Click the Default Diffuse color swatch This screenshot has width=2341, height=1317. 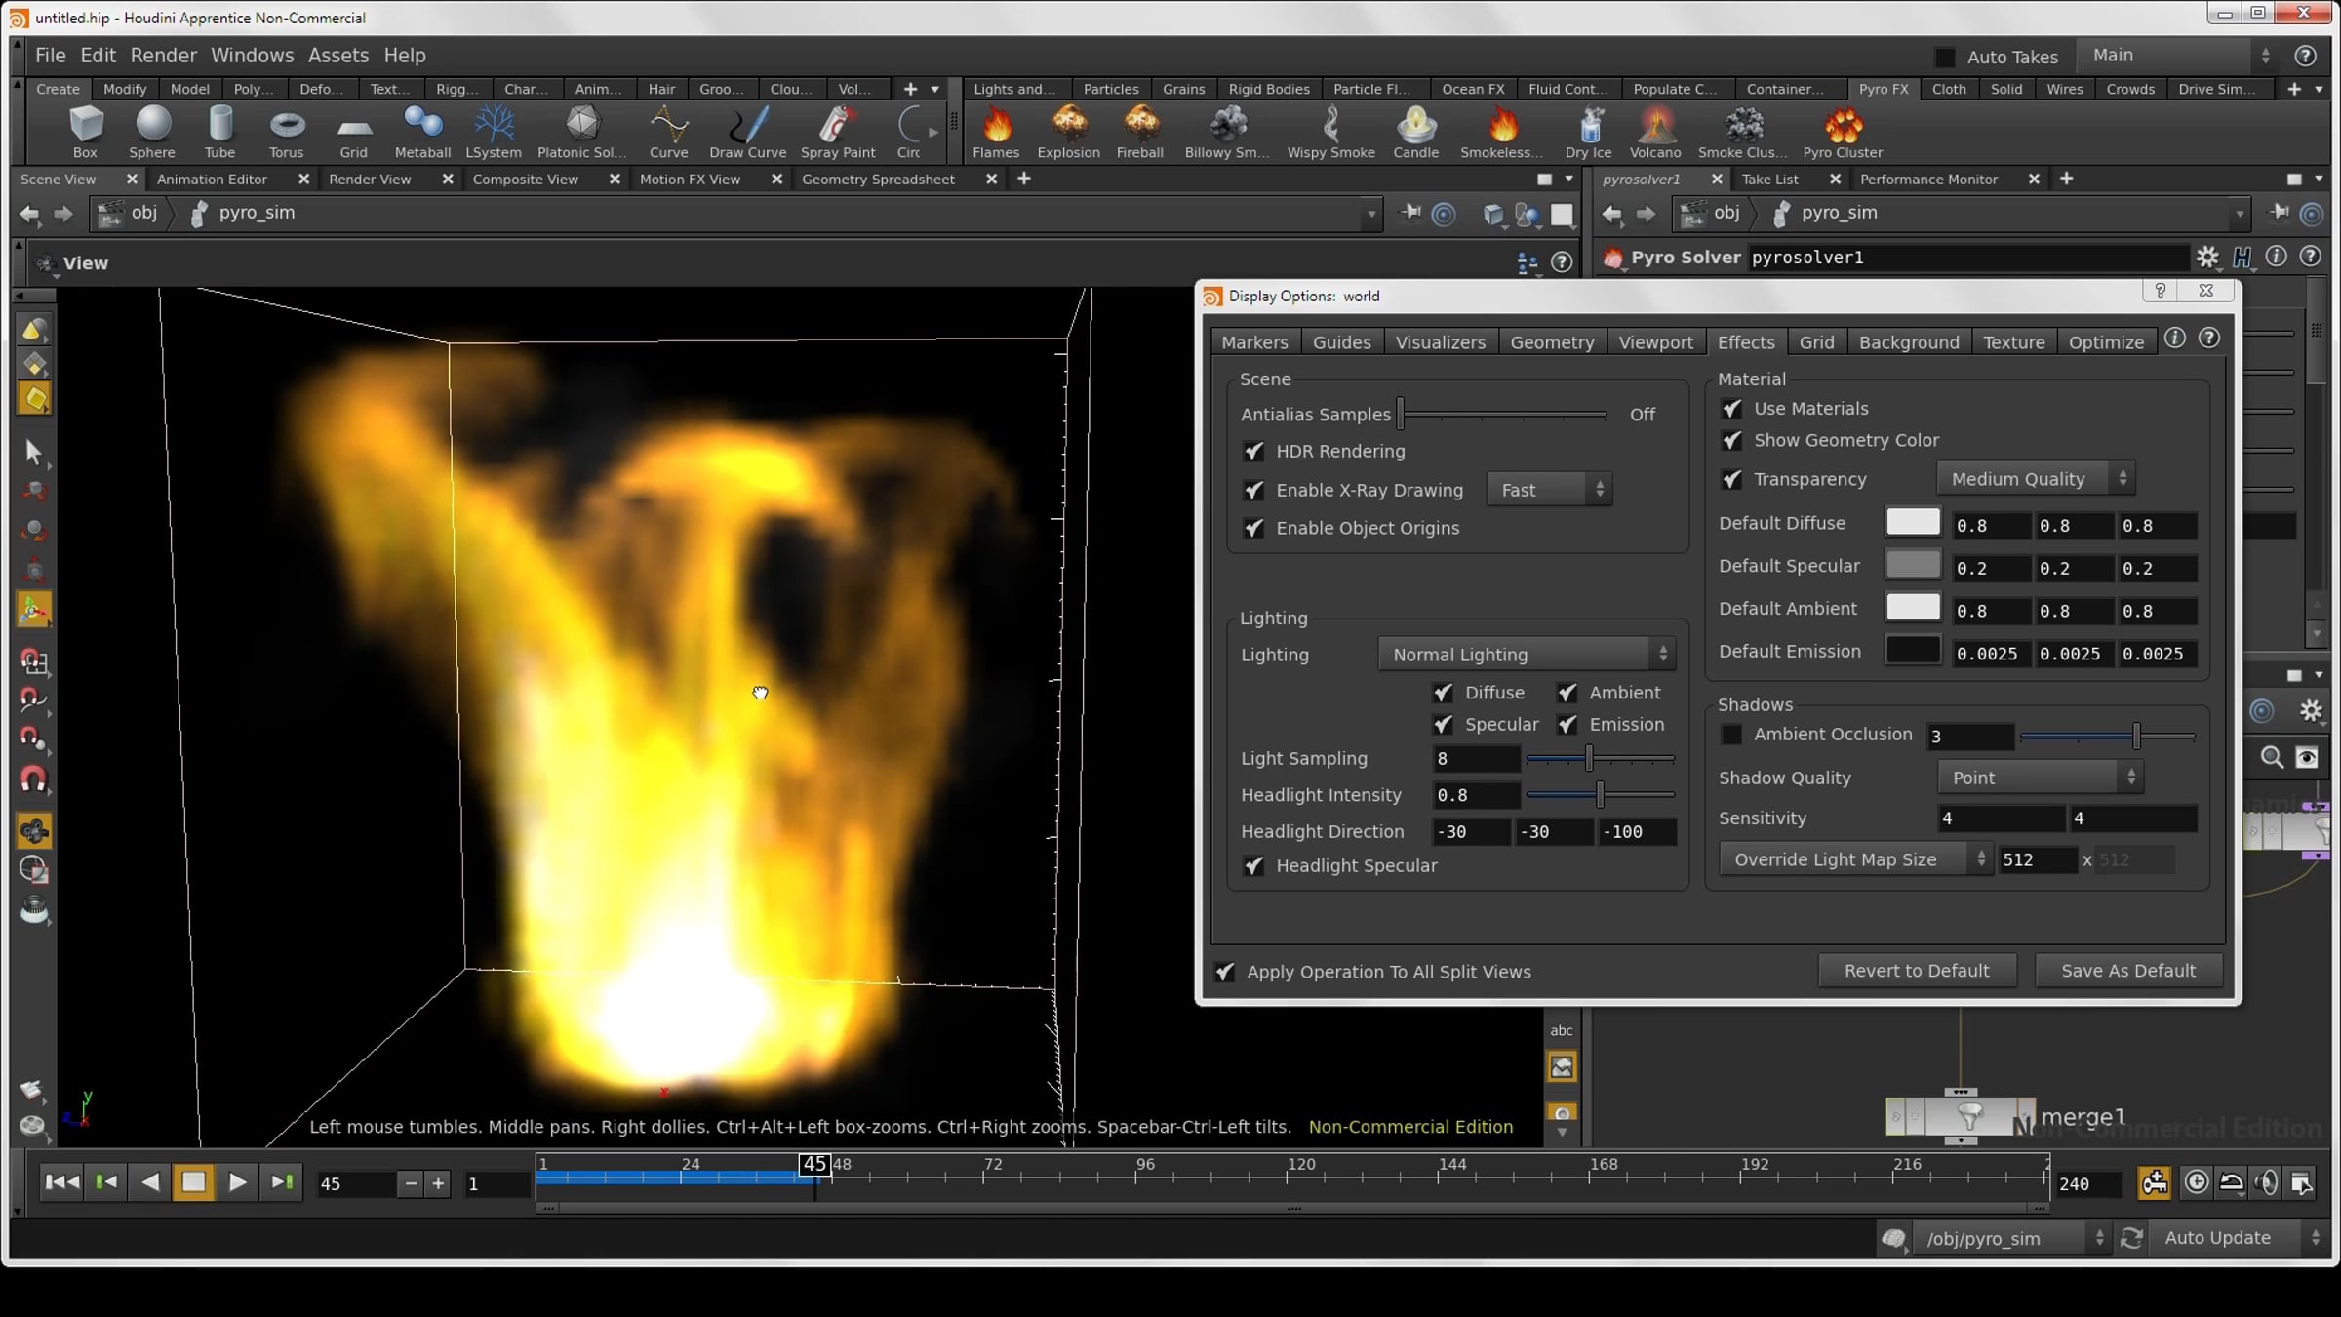(x=1913, y=522)
